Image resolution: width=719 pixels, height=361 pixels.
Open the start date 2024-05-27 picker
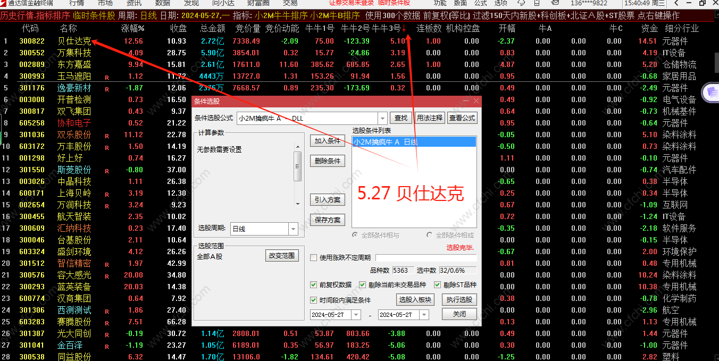[356, 315]
